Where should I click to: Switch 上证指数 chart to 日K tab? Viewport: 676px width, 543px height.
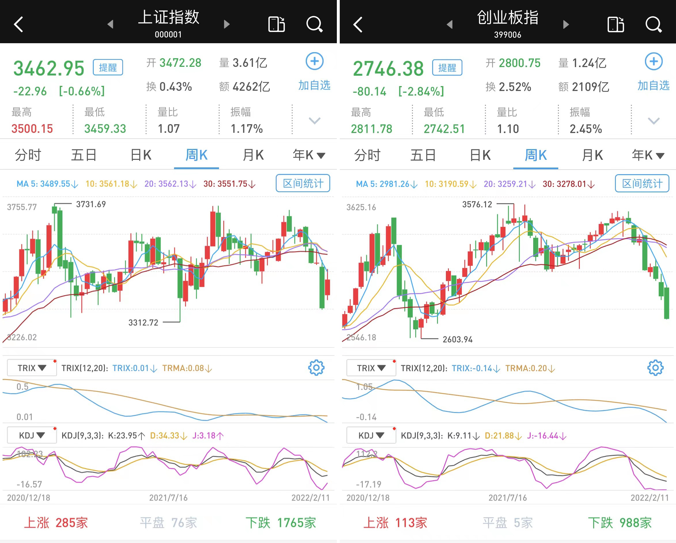[x=141, y=155]
